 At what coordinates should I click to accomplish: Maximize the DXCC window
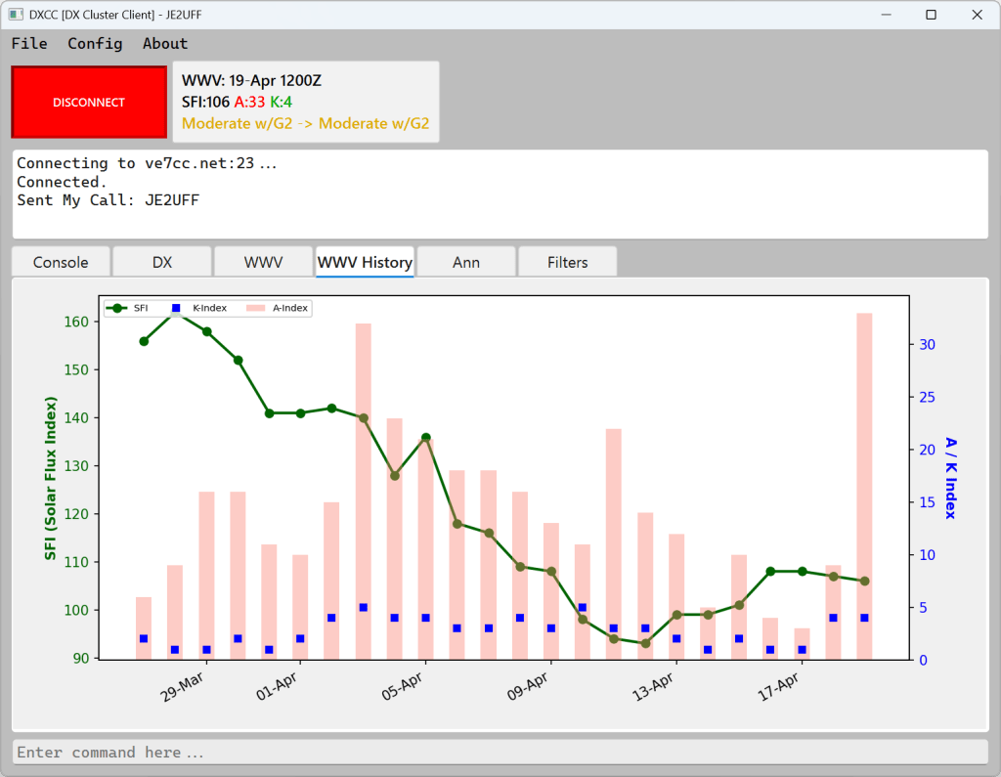[931, 15]
